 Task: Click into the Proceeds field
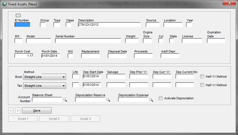click(143, 56)
